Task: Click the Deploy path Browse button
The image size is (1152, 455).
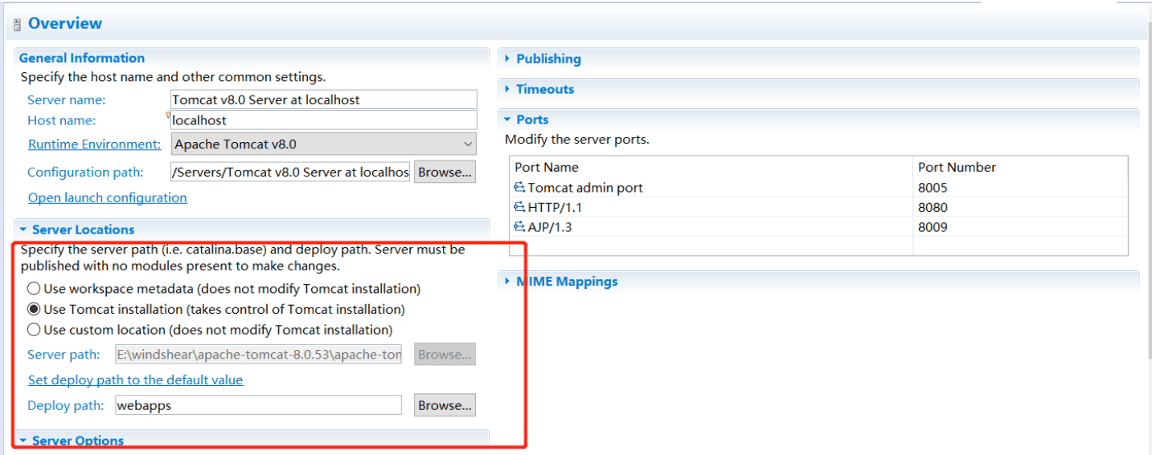Action: (445, 405)
